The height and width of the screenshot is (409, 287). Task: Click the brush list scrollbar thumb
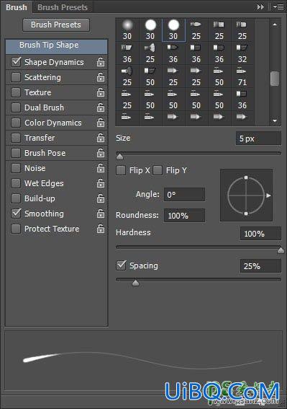click(275, 79)
